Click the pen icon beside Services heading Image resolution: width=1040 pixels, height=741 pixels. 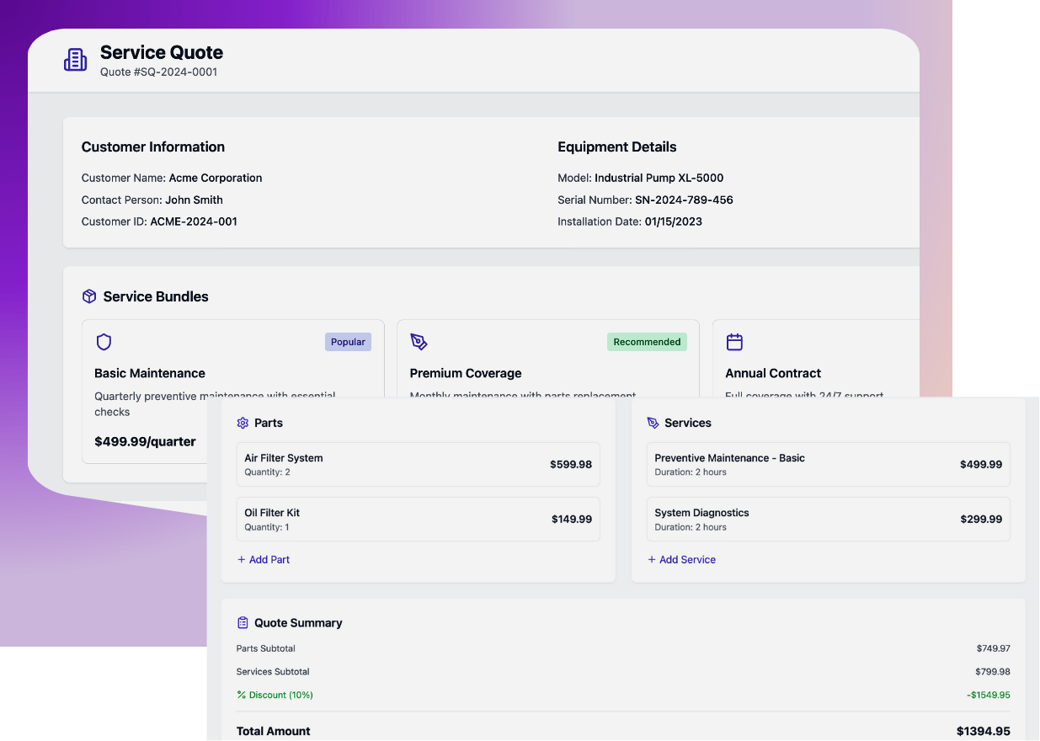click(x=653, y=423)
